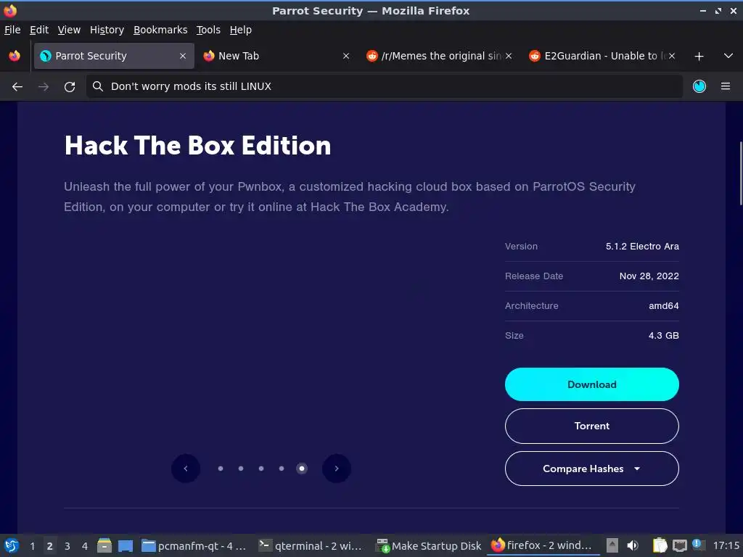Click the show desktop icon in the taskbar
This screenshot has height=557, width=743.
pos(126,546)
